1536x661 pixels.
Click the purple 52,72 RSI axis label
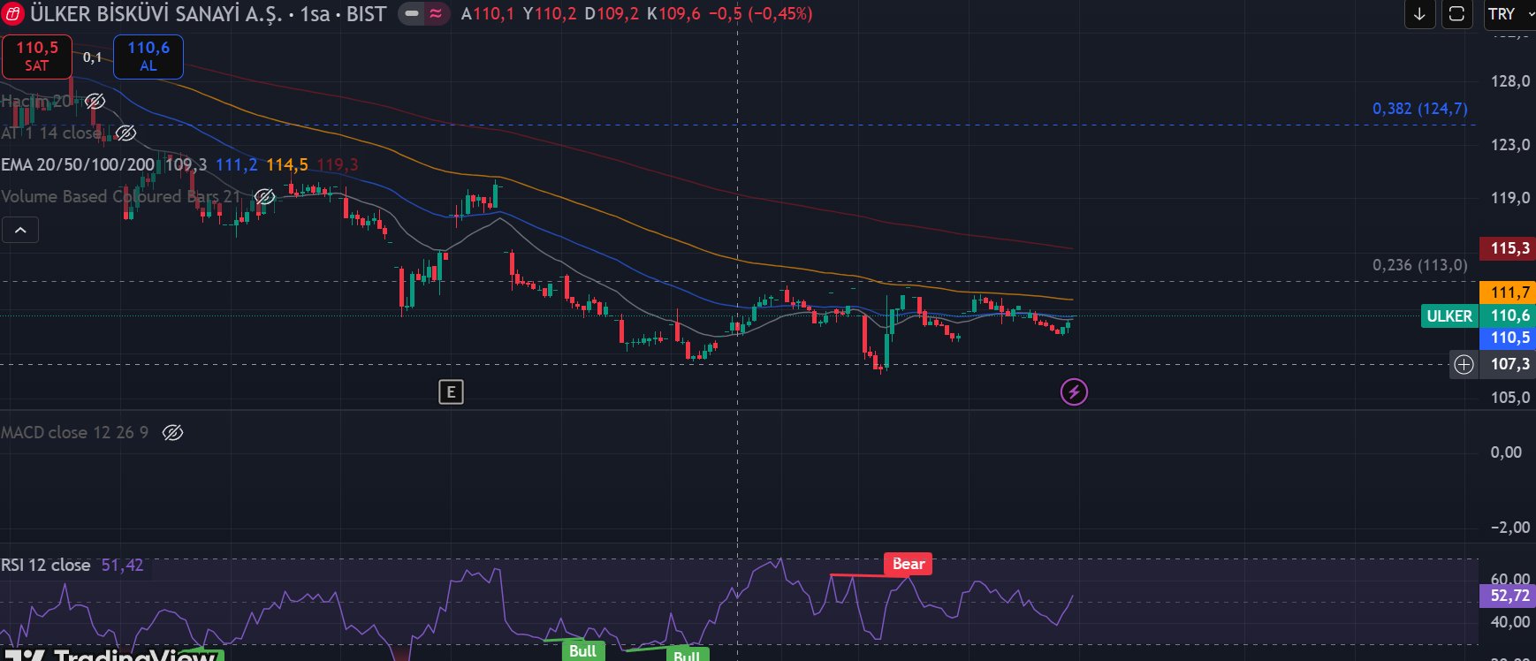(x=1508, y=596)
